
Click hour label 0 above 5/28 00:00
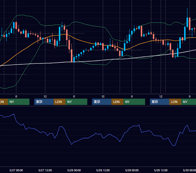click(x=74, y=97)
